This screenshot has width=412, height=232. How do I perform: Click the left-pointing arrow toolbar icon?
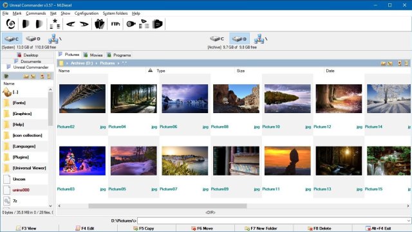click(70, 24)
